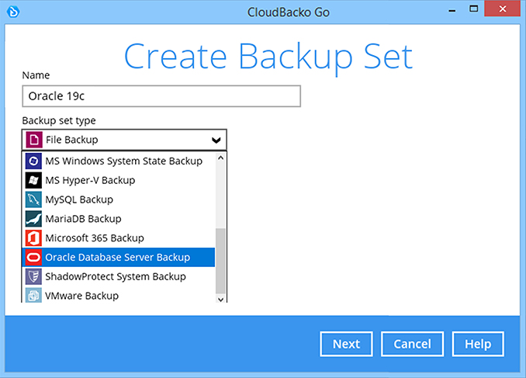The image size is (526, 378).
Task: Click the MS Windows System State Backup icon
Action: [33, 161]
